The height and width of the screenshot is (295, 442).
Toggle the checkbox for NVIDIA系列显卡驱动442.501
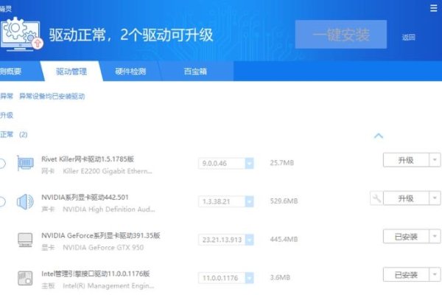pyautogui.click(x=1, y=201)
